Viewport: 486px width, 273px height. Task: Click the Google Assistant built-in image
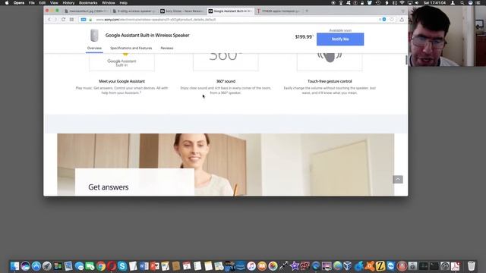pos(121,62)
